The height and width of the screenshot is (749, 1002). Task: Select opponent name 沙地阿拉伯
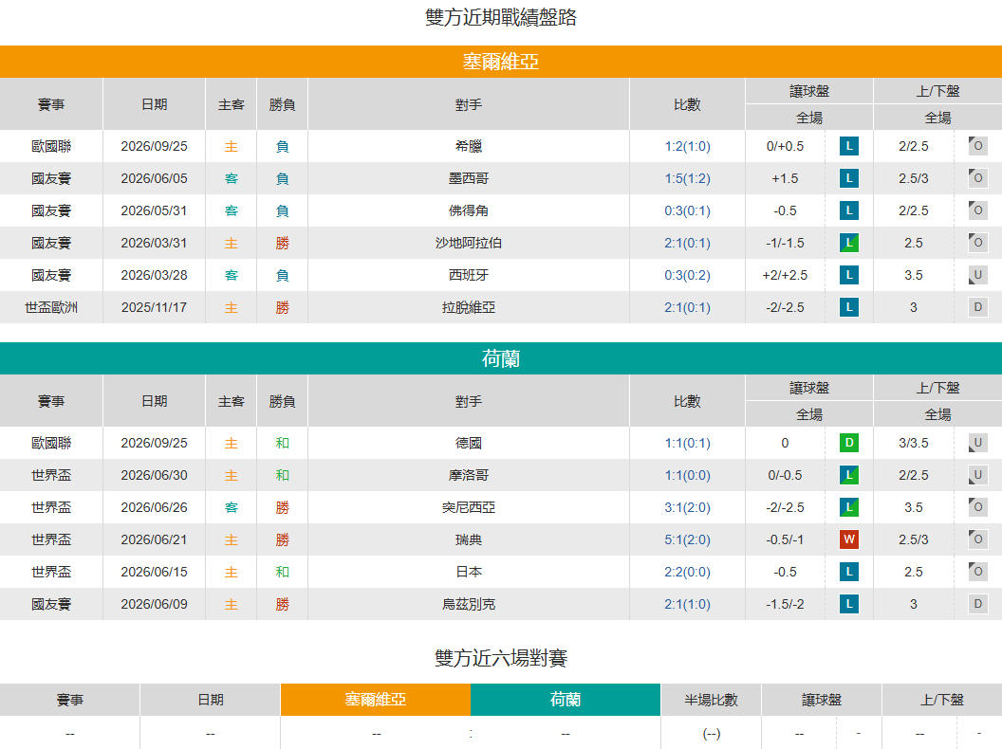click(469, 243)
